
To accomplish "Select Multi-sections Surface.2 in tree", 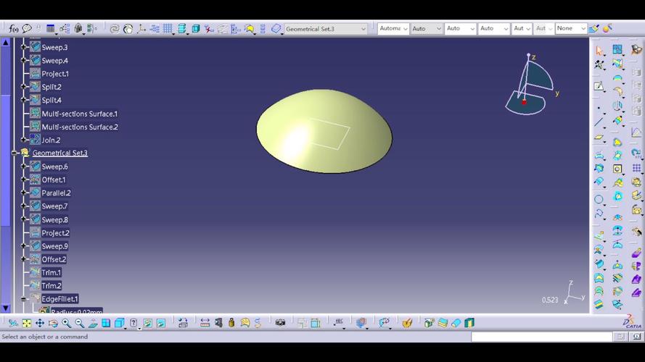I will pyautogui.click(x=80, y=127).
